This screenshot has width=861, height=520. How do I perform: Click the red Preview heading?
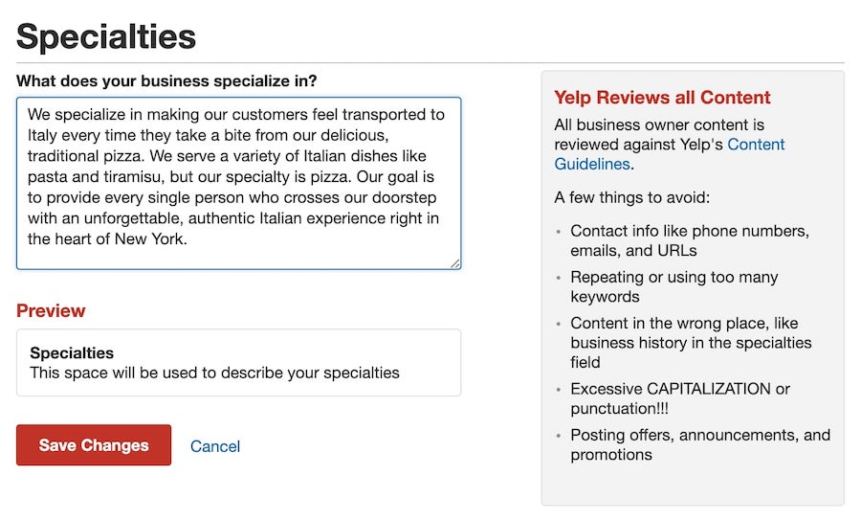[51, 310]
